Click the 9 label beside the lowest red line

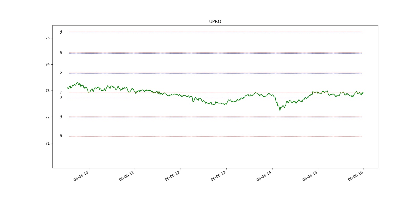pos(61,136)
